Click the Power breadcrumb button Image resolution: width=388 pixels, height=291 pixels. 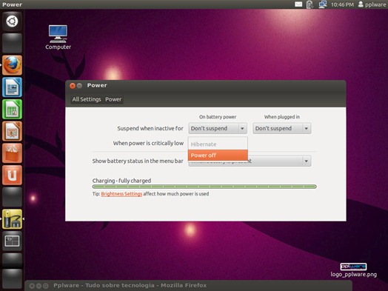pos(113,99)
